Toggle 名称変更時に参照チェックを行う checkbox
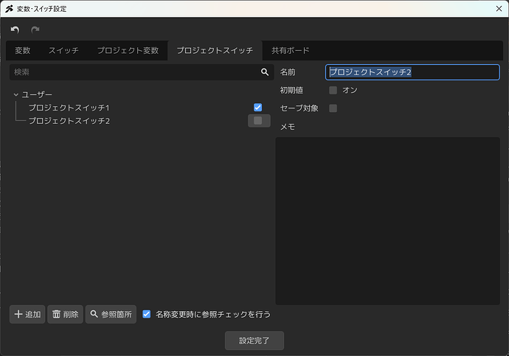This screenshot has height=356, width=509. [x=147, y=314]
